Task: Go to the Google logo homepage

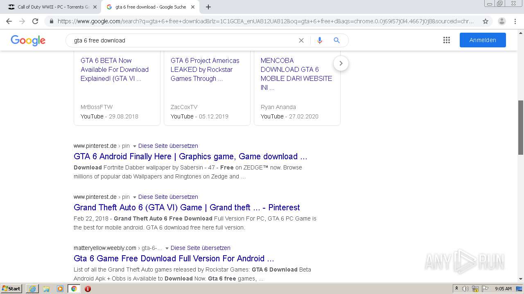Action: 28,40
